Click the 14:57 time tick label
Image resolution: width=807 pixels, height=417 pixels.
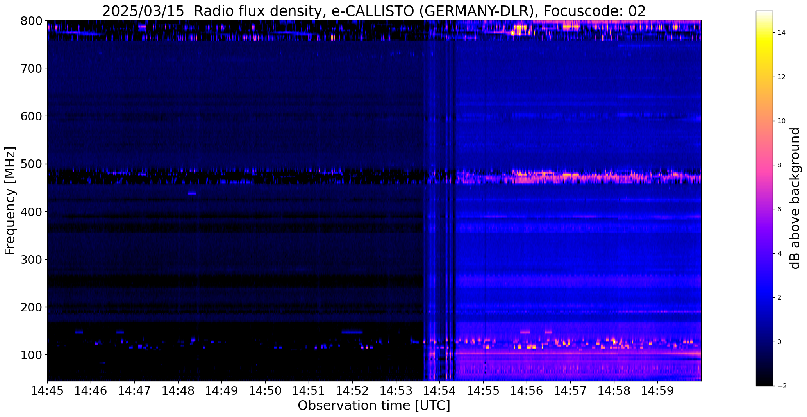[570, 391]
